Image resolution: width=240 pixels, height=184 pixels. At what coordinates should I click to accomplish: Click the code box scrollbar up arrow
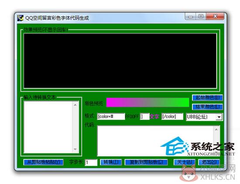(216, 129)
